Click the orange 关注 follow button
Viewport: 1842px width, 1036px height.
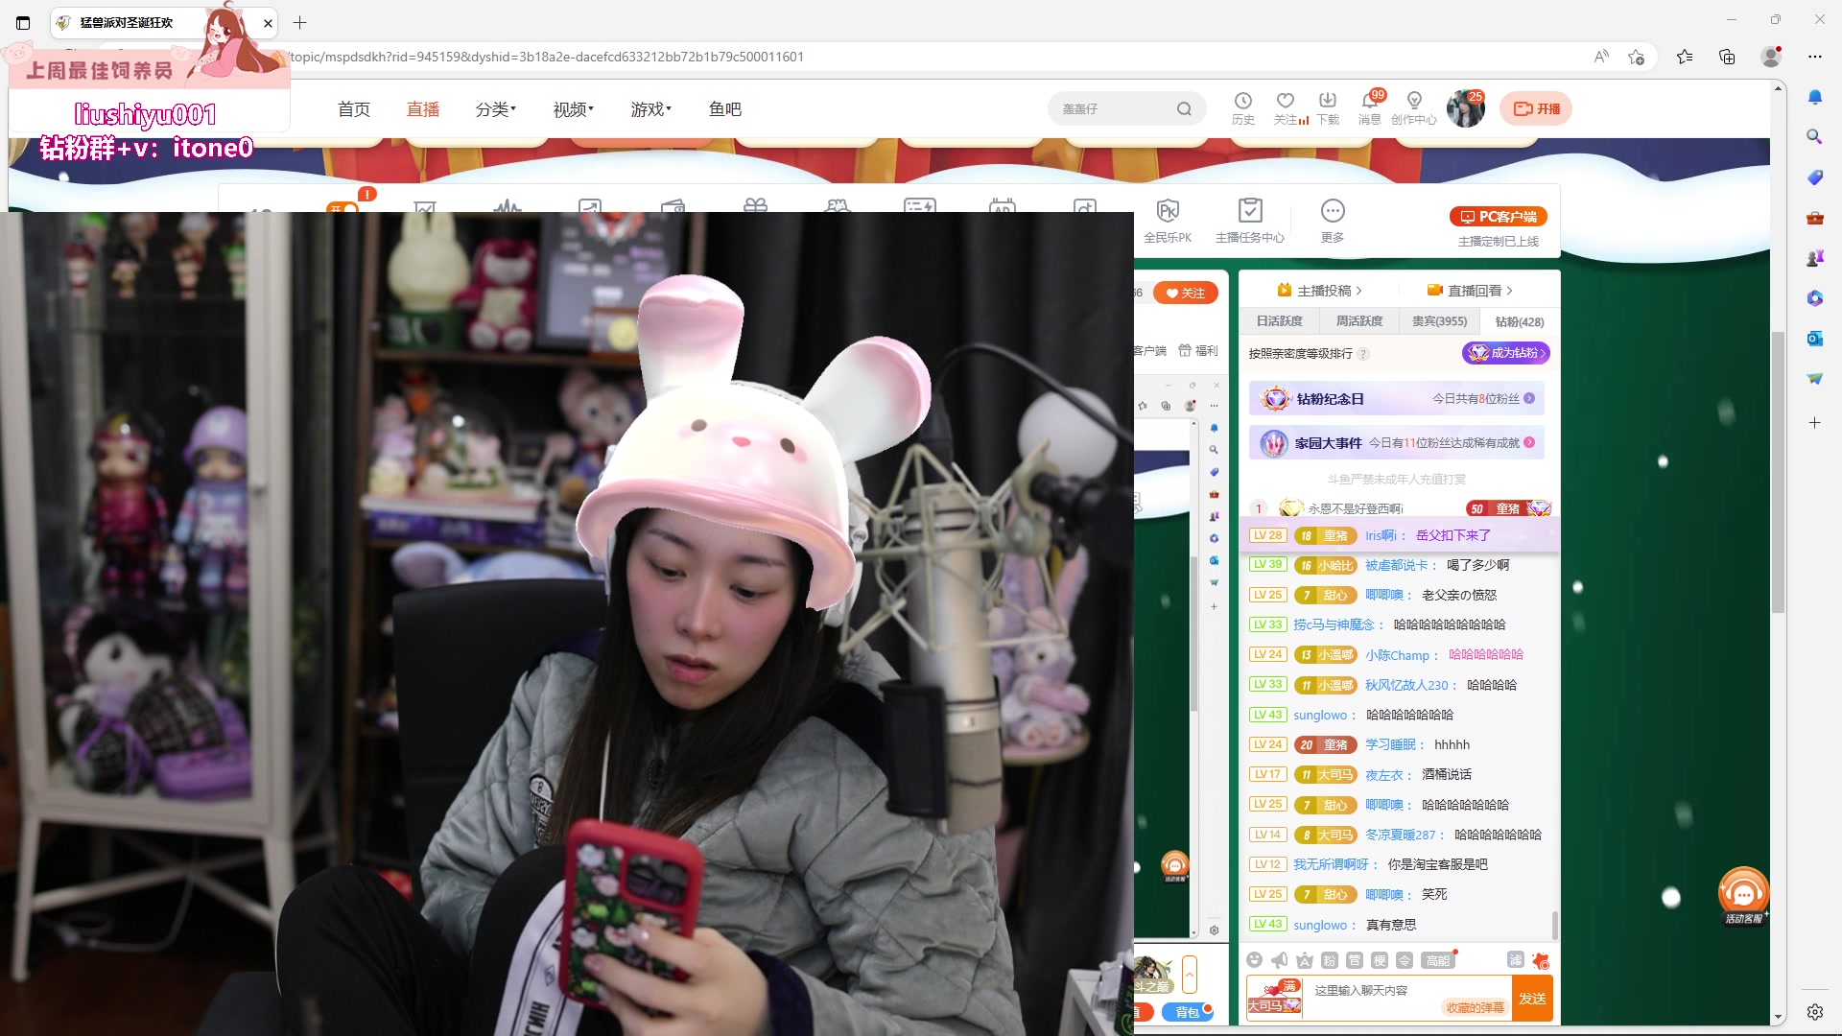[1186, 294]
